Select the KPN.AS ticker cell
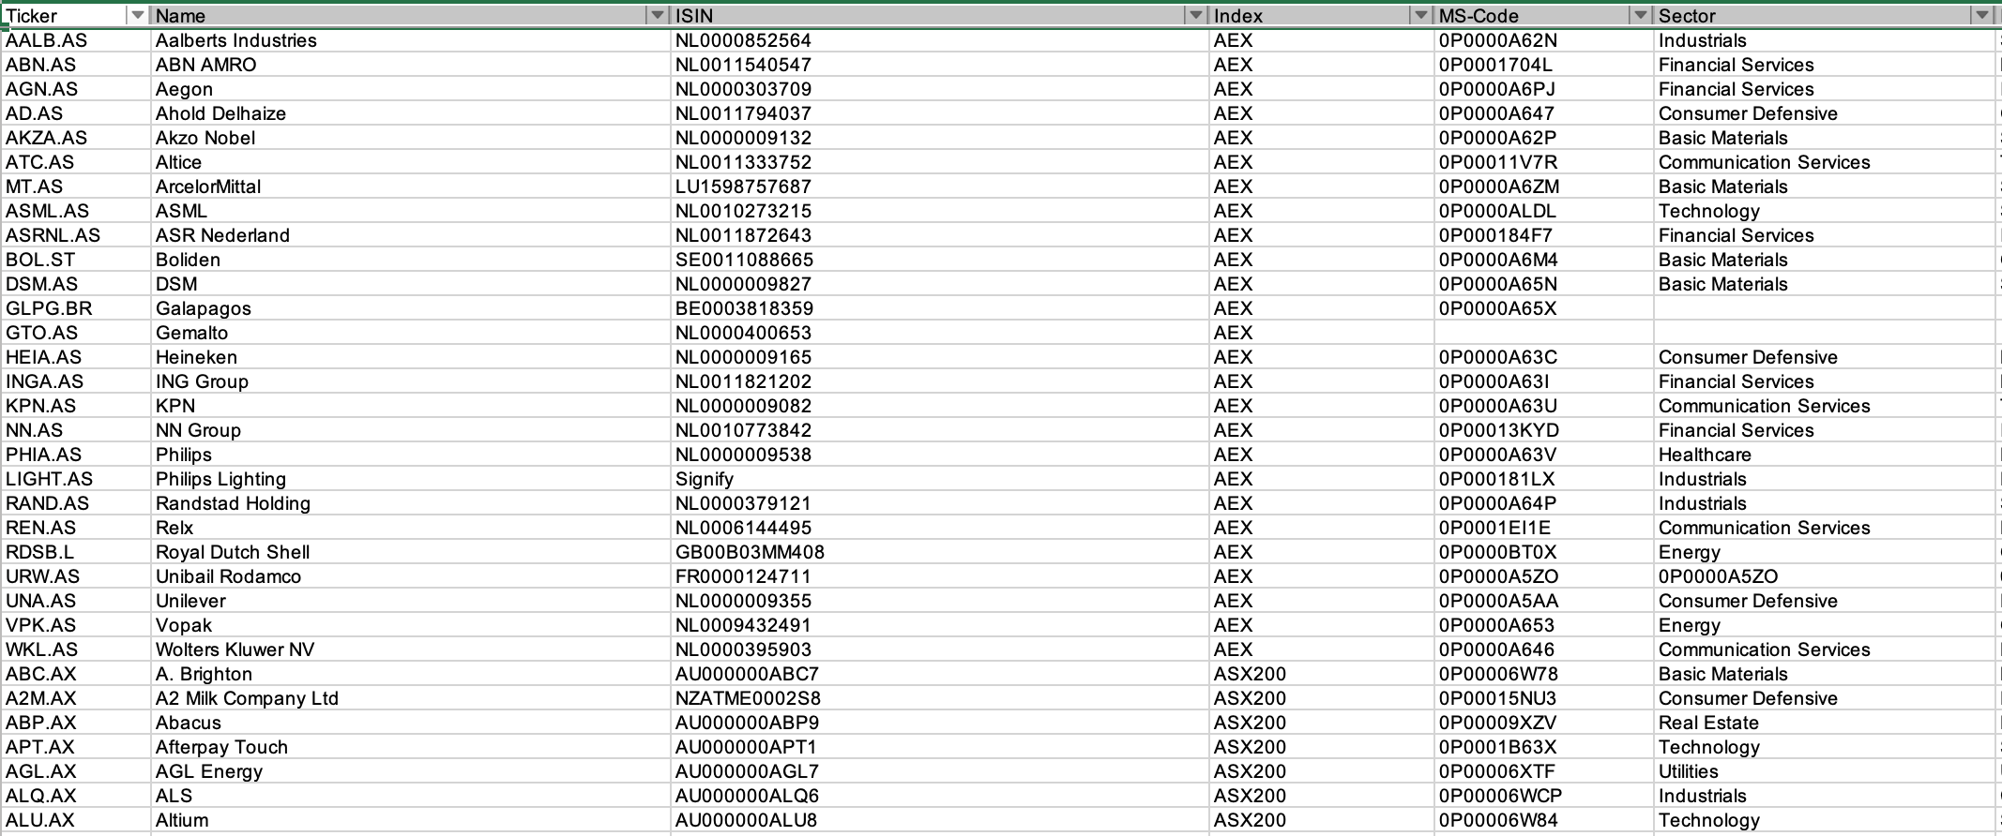 [x=75, y=406]
